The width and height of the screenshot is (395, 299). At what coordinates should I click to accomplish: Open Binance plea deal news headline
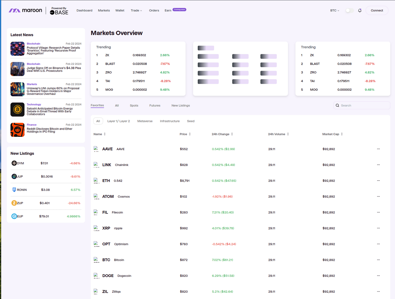tap(54, 69)
